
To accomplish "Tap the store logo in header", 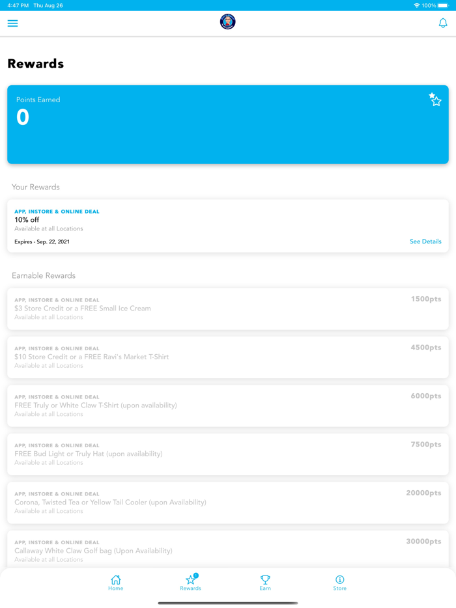I will [x=227, y=22].
